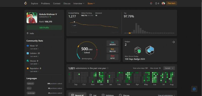Screen dimensions: 202x96
Task: Open the support chat bubble
Action: pyautogui.click(x=194, y=89)
